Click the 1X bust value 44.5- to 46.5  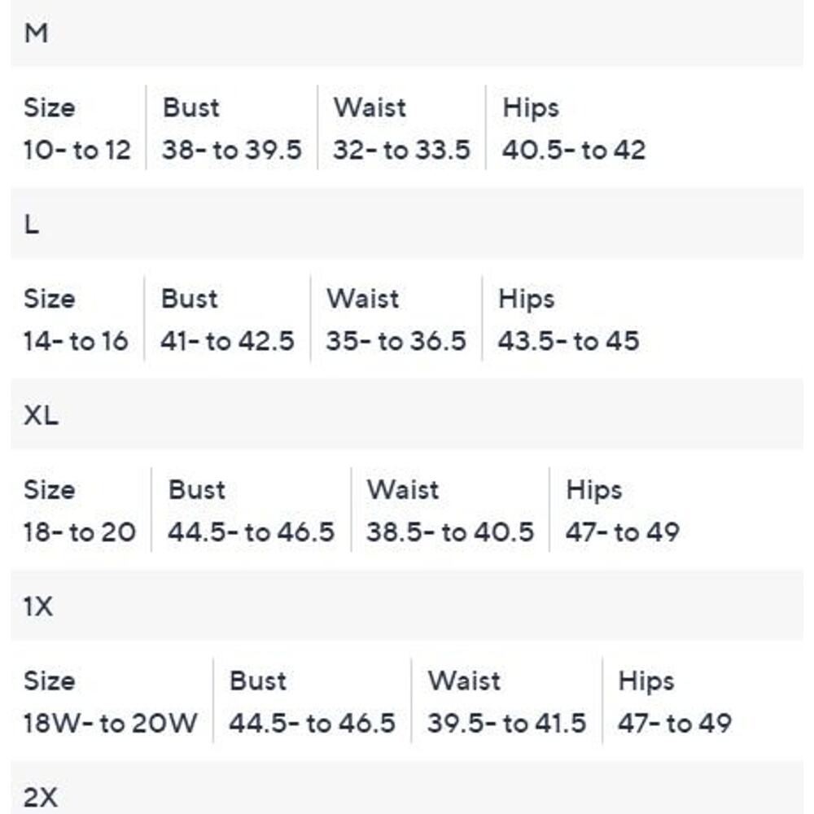click(312, 723)
